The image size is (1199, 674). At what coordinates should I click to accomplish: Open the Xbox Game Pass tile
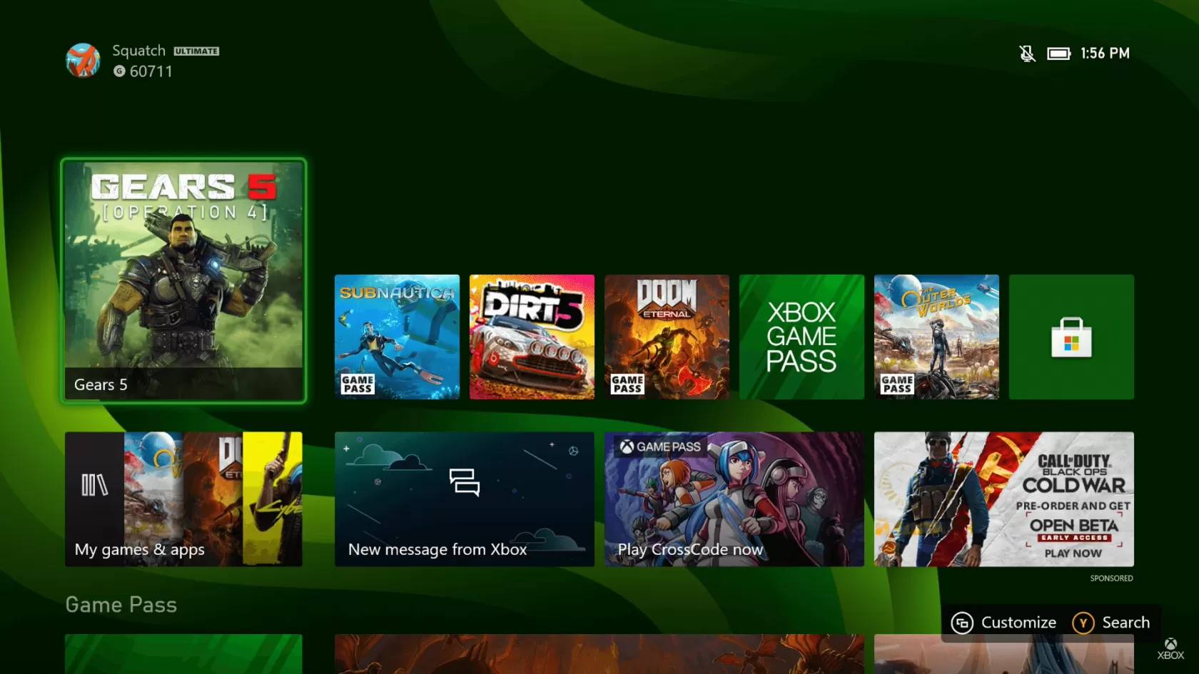pos(801,337)
